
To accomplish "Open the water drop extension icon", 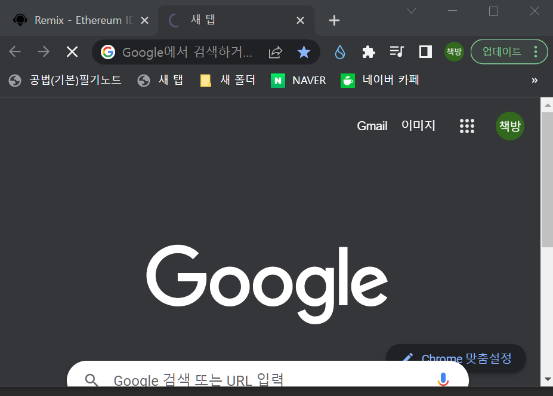I will [x=340, y=52].
